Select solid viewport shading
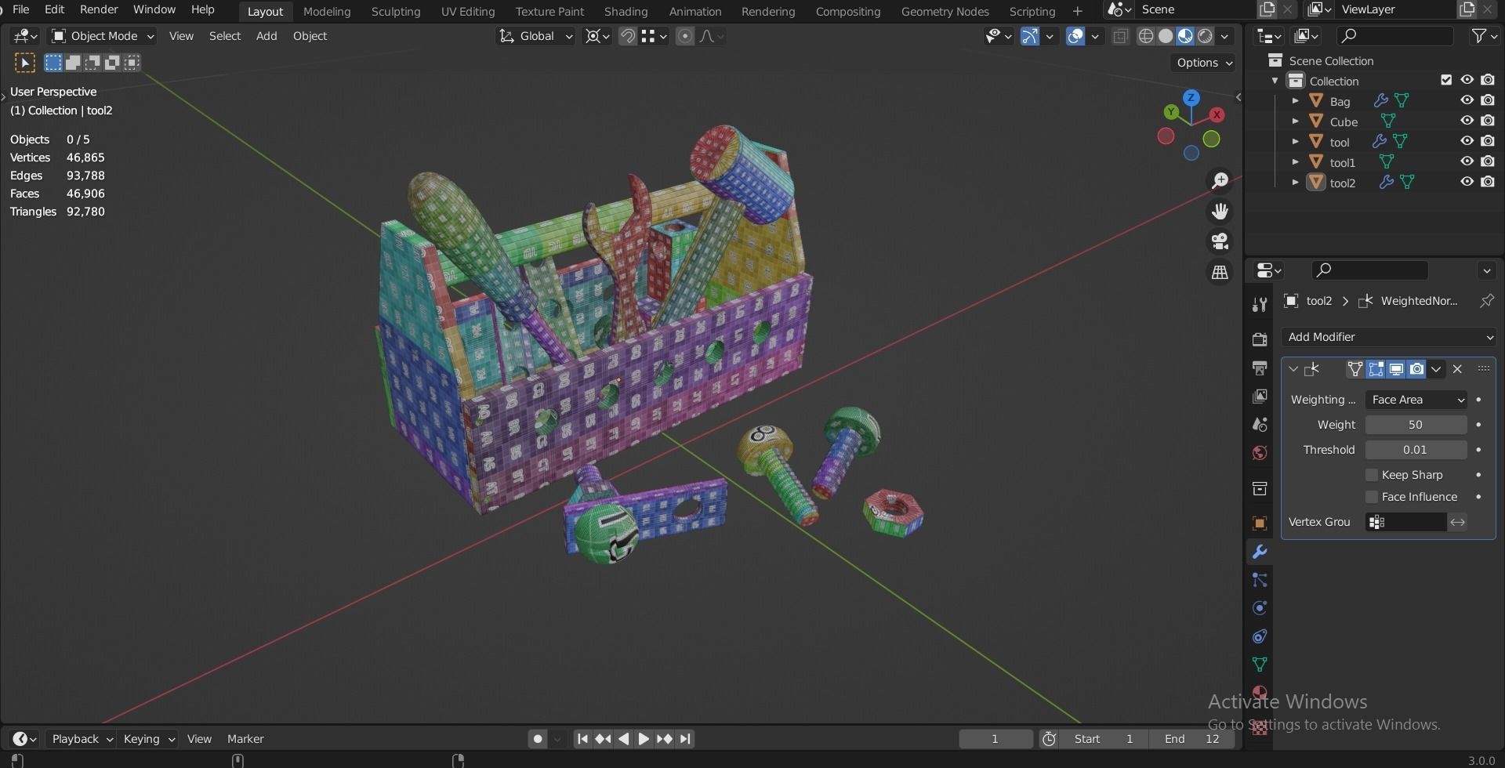Viewport: 1505px width, 768px height. point(1166,36)
